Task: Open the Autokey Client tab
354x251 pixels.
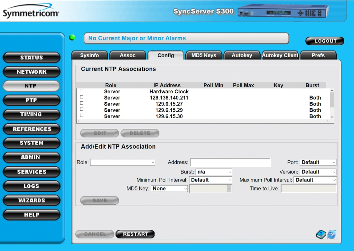Action: tap(280, 55)
